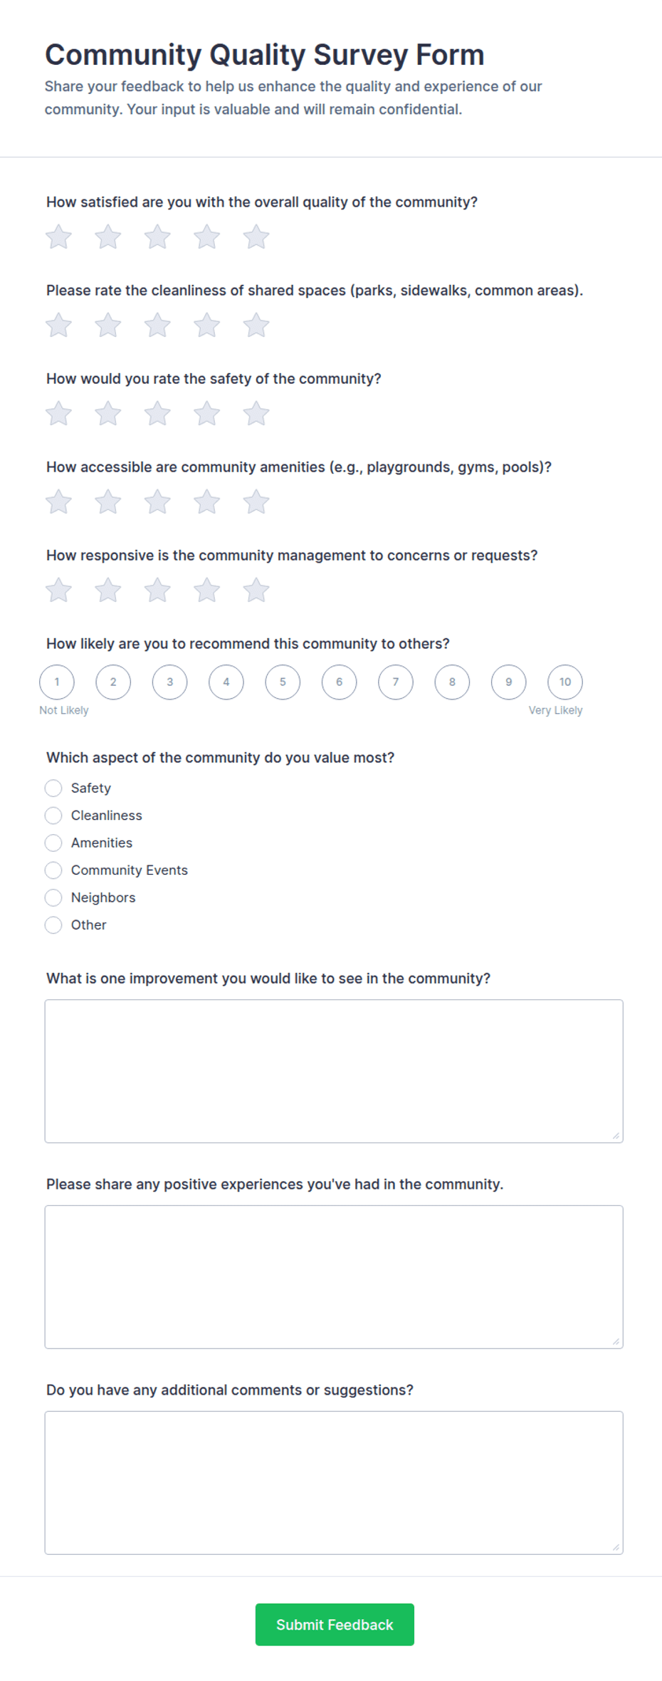
Task: Select Community Events as most valued aspect
Action: [53, 870]
